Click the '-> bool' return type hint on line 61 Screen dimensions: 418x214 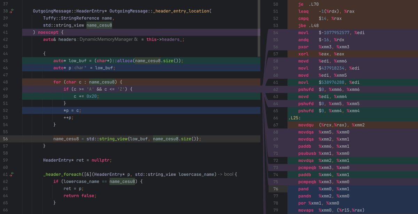coord(226,174)
